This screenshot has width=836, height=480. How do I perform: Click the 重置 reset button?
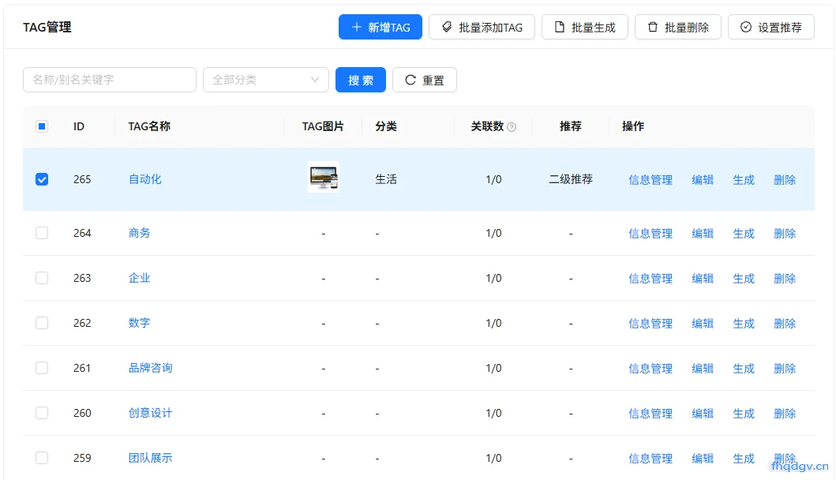[425, 80]
